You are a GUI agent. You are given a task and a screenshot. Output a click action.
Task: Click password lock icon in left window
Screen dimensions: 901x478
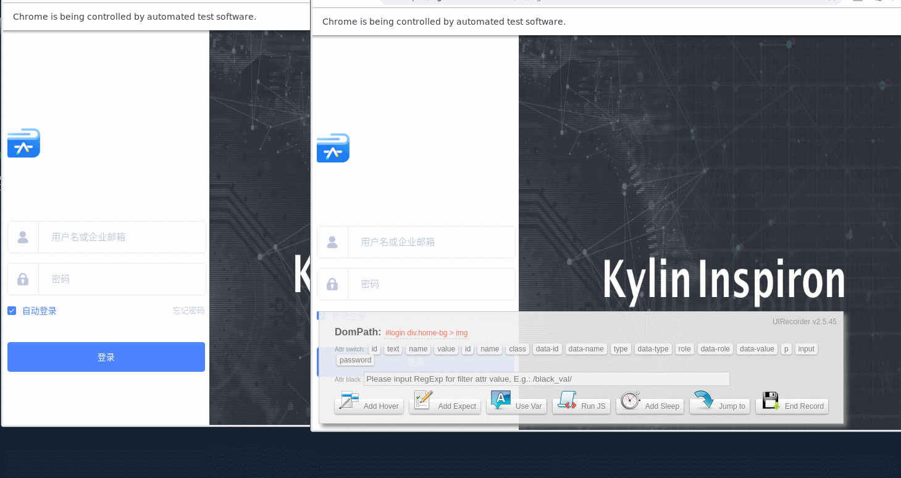click(x=23, y=279)
